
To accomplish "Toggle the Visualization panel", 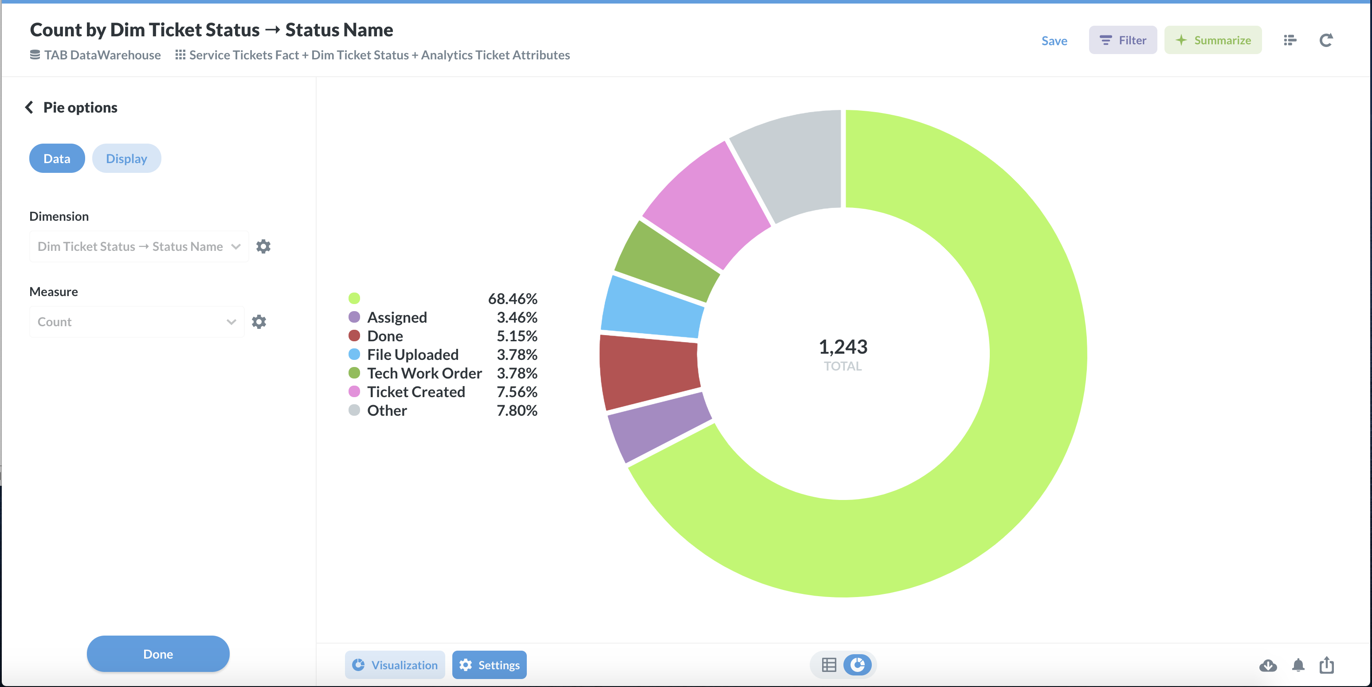I will click(394, 665).
